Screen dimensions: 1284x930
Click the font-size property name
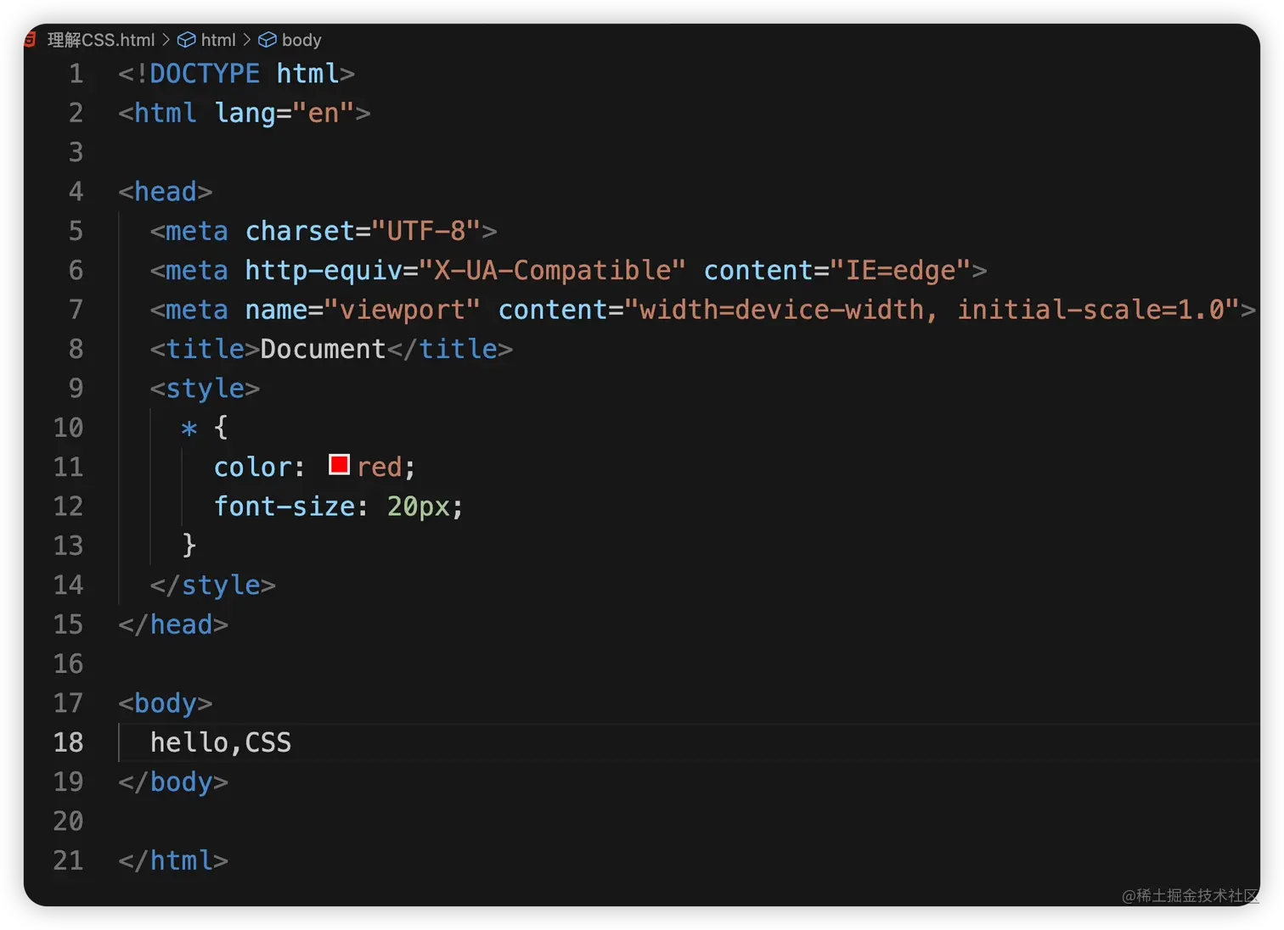point(284,507)
